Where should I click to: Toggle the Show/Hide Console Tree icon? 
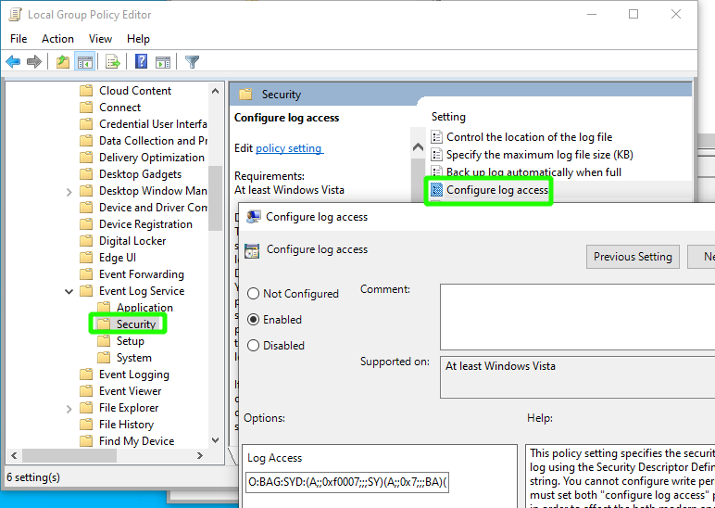(85, 61)
